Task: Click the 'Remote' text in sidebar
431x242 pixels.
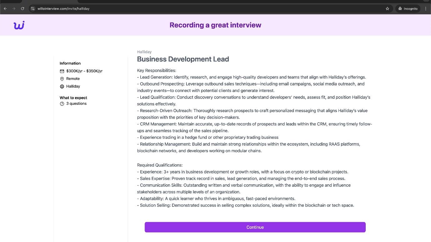Action: (73, 79)
